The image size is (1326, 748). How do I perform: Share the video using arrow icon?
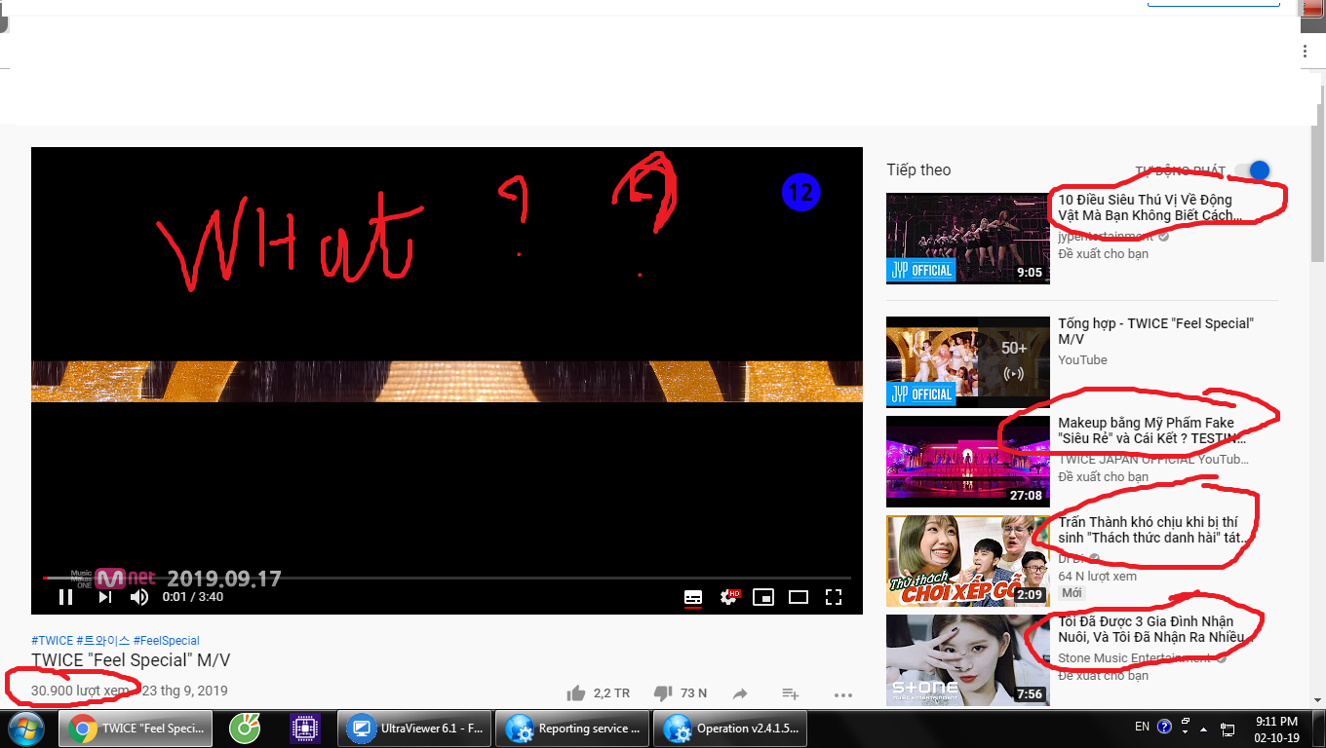coord(740,693)
